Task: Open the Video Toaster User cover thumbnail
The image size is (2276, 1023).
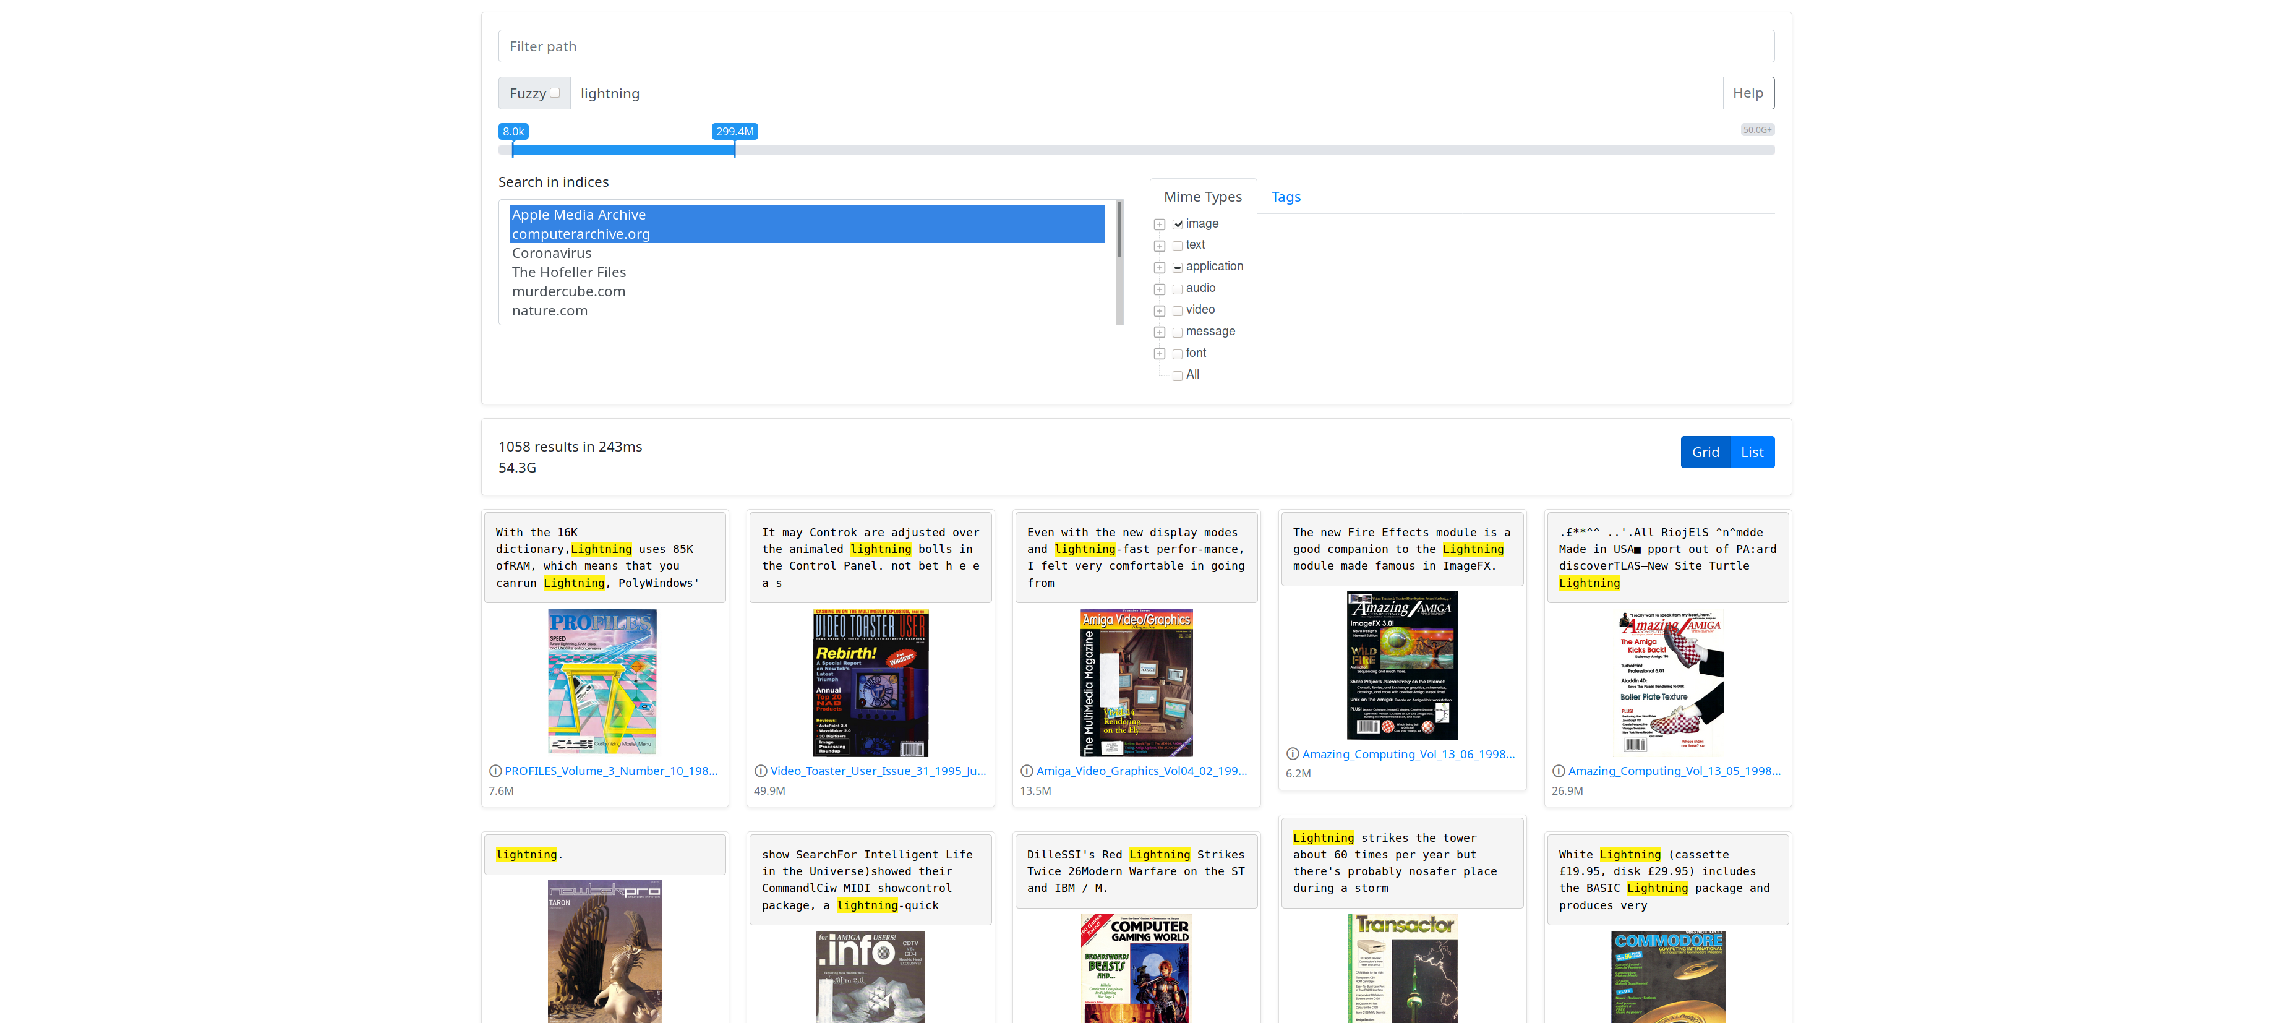Action: point(870,682)
